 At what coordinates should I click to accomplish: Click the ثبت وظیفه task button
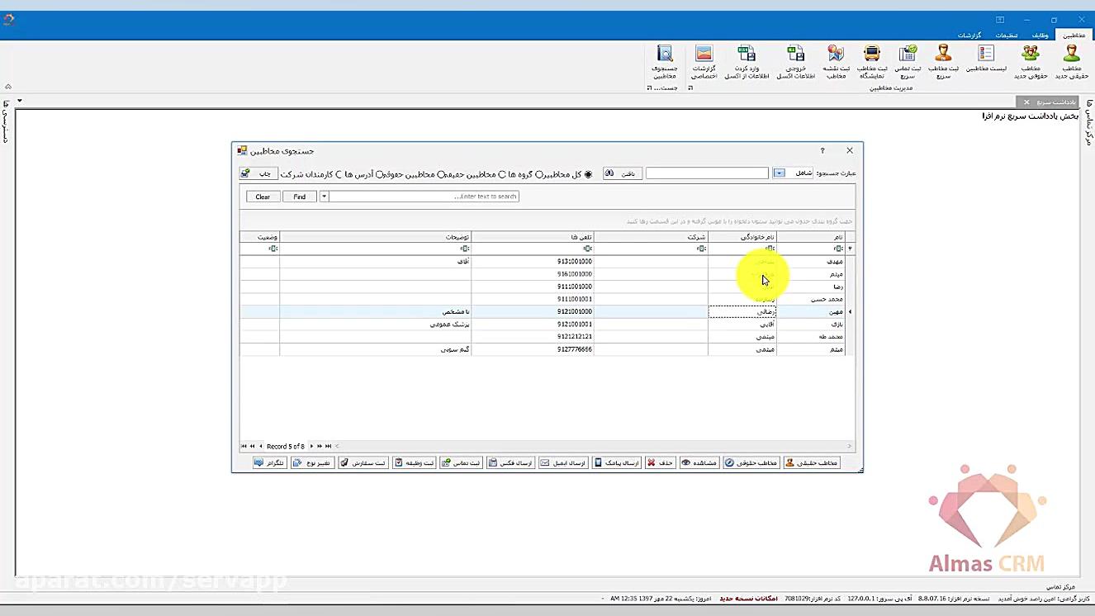(x=415, y=463)
